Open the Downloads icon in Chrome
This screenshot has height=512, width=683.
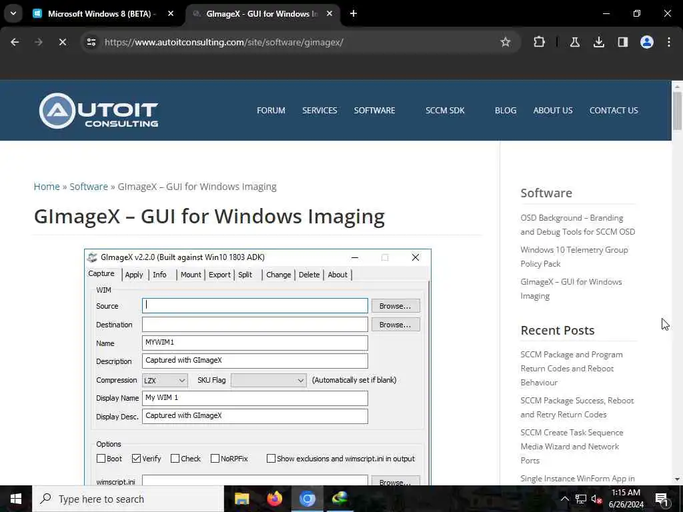[x=599, y=42]
